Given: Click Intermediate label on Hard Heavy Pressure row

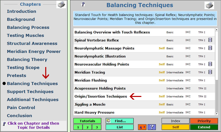Looking at the screenshot, I should 175,113.
